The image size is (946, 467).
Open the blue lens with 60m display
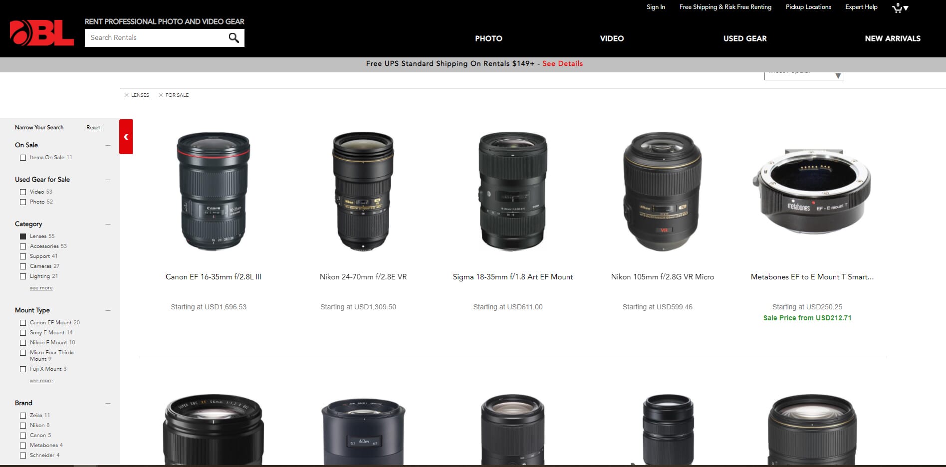pyautogui.click(x=363, y=432)
